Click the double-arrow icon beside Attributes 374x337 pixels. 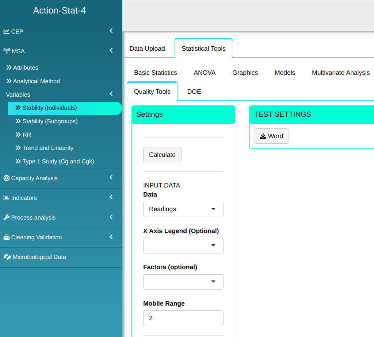(9, 67)
